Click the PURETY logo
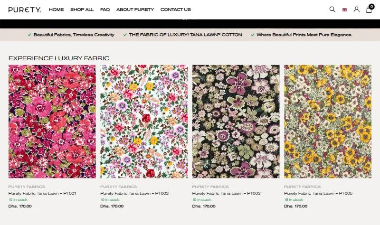 pyautogui.click(x=25, y=9)
